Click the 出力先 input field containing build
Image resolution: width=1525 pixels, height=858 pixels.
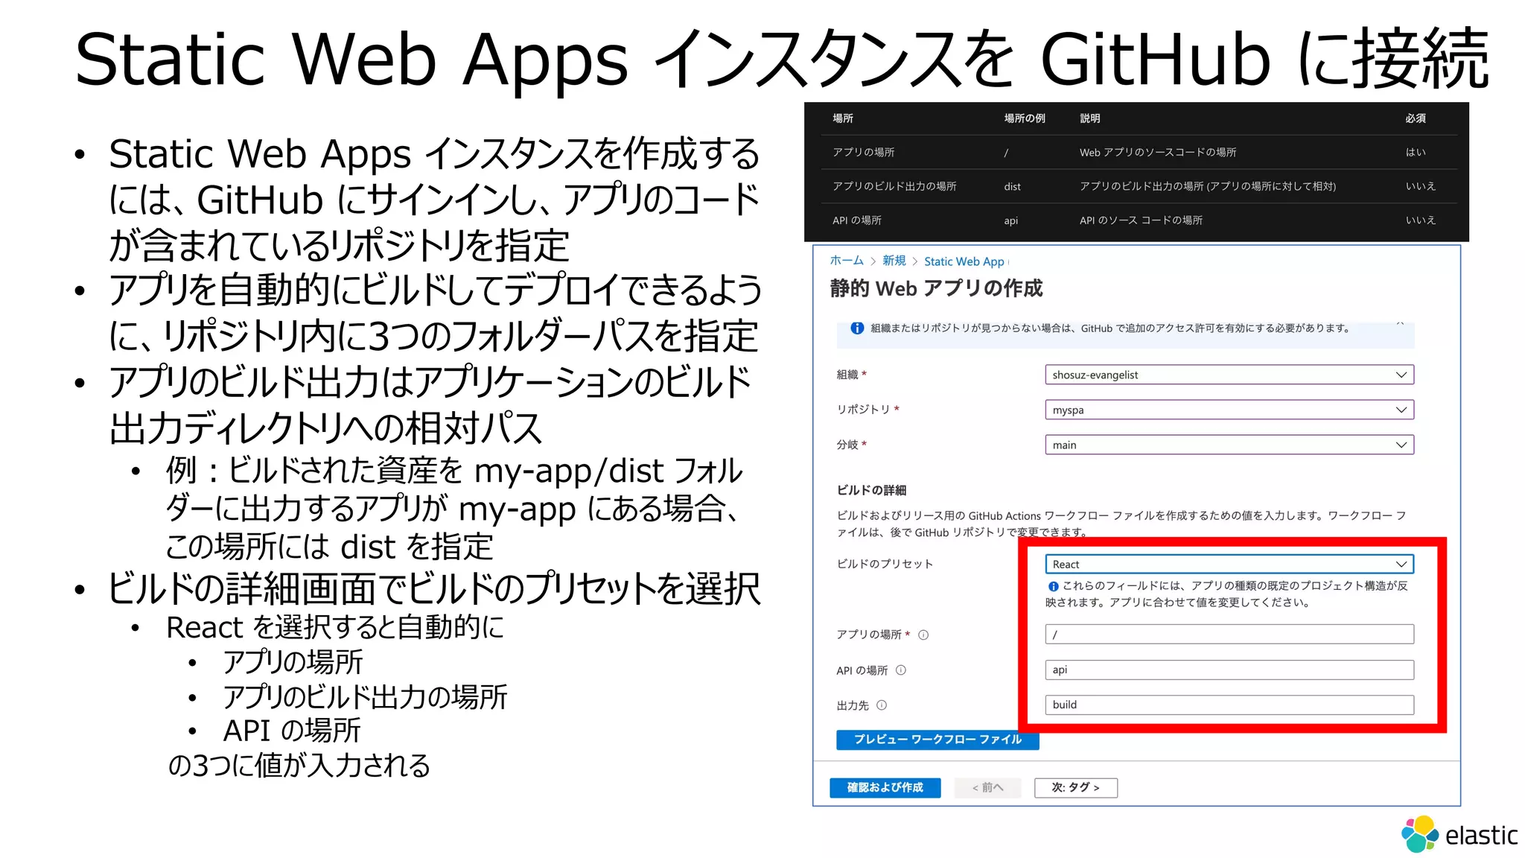pos(1229,705)
